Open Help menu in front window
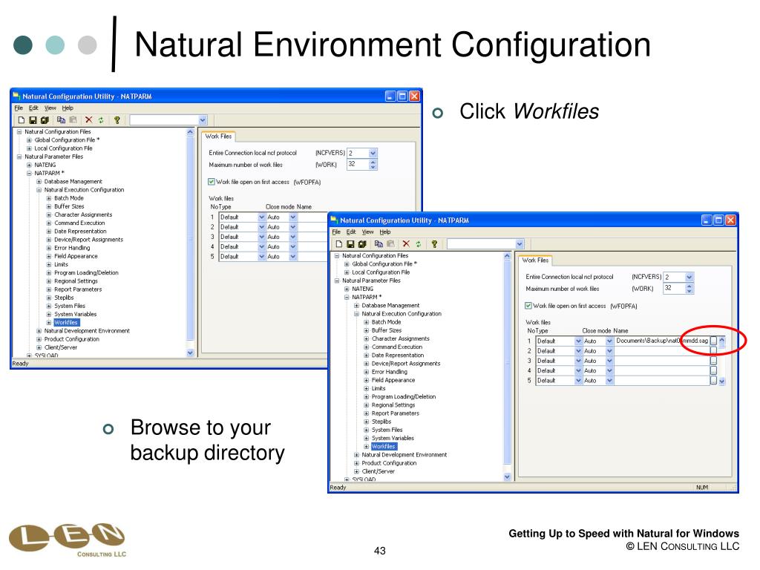The height and width of the screenshot is (570, 760). (385, 232)
